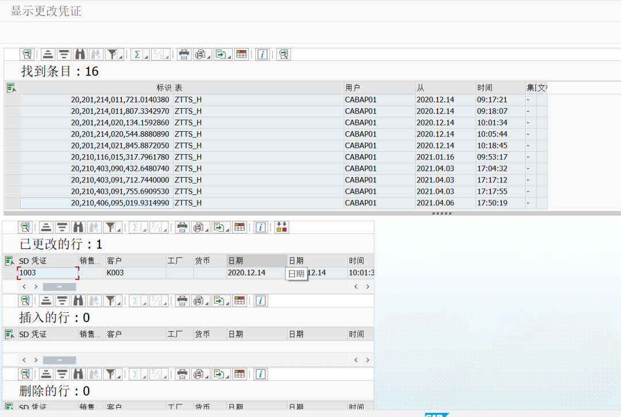
Task: Select row selector for time 09:17:21
Action: pos(12,100)
